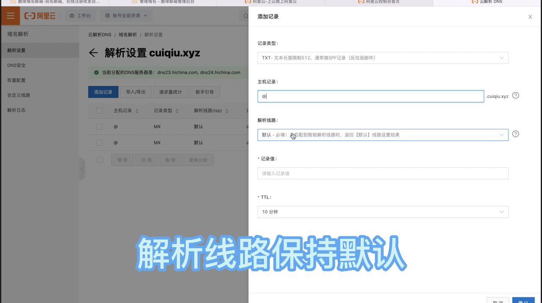Expand the 账号全部资源 dropdown
The image size is (542, 303).
tap(126, 16)
